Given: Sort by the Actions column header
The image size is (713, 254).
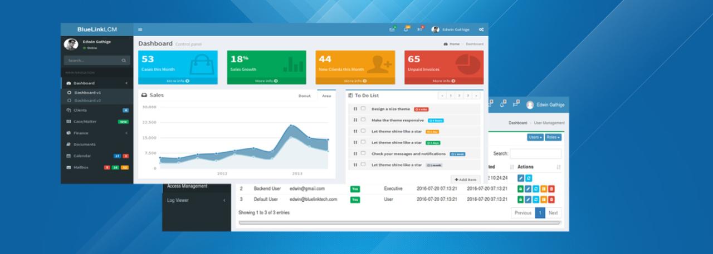Looking at the screenshot, I should 539,167.
